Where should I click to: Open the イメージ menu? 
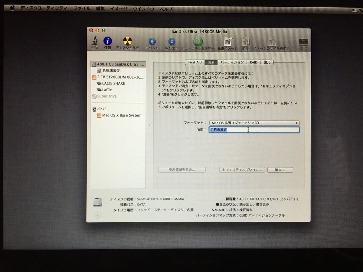click(x=119, y=9)
